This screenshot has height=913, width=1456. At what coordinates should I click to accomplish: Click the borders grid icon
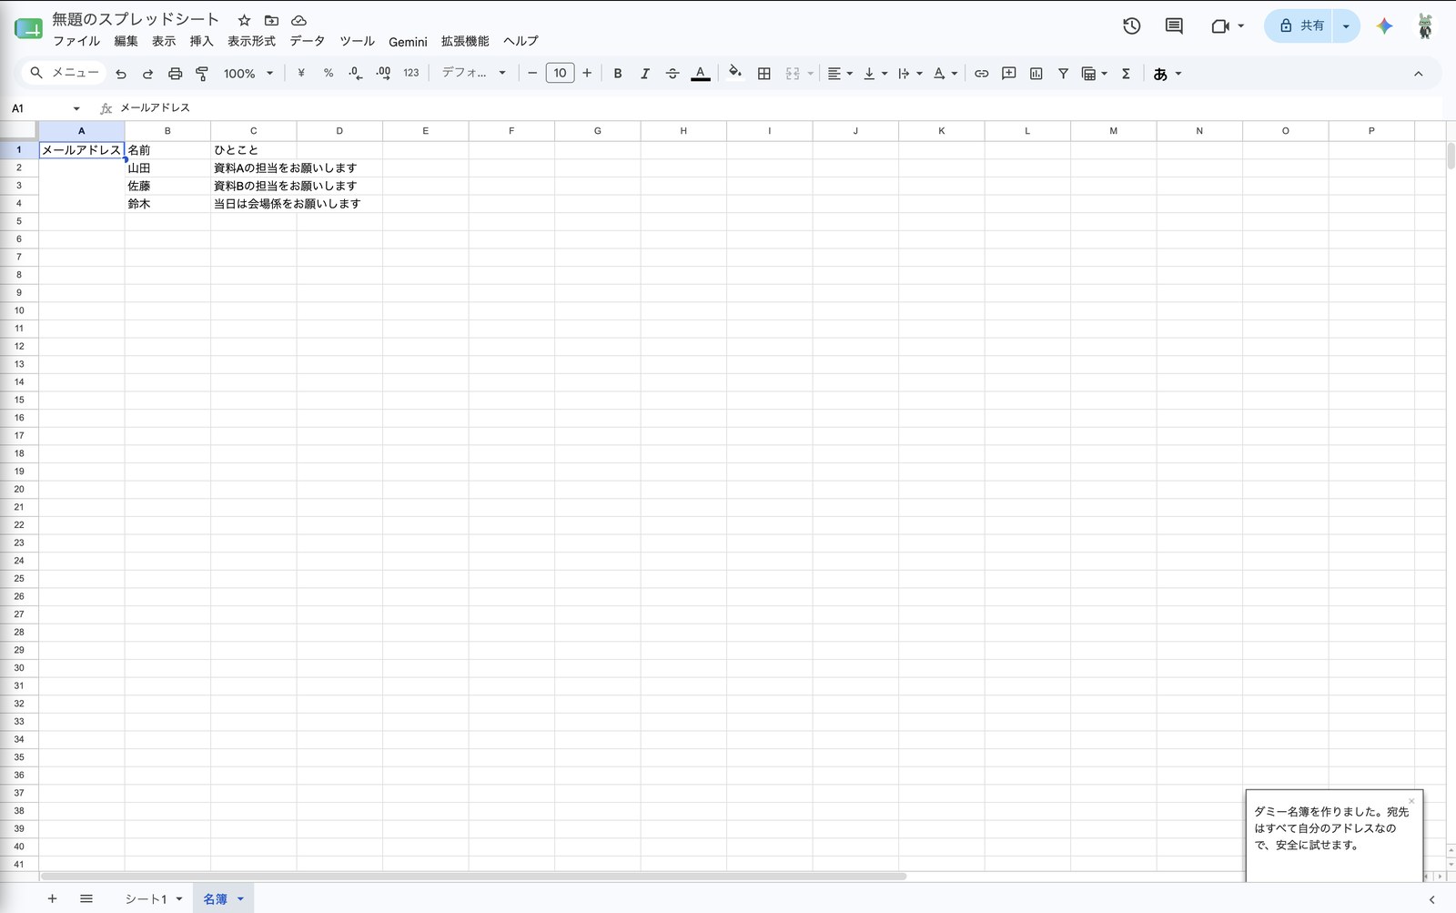764,74
